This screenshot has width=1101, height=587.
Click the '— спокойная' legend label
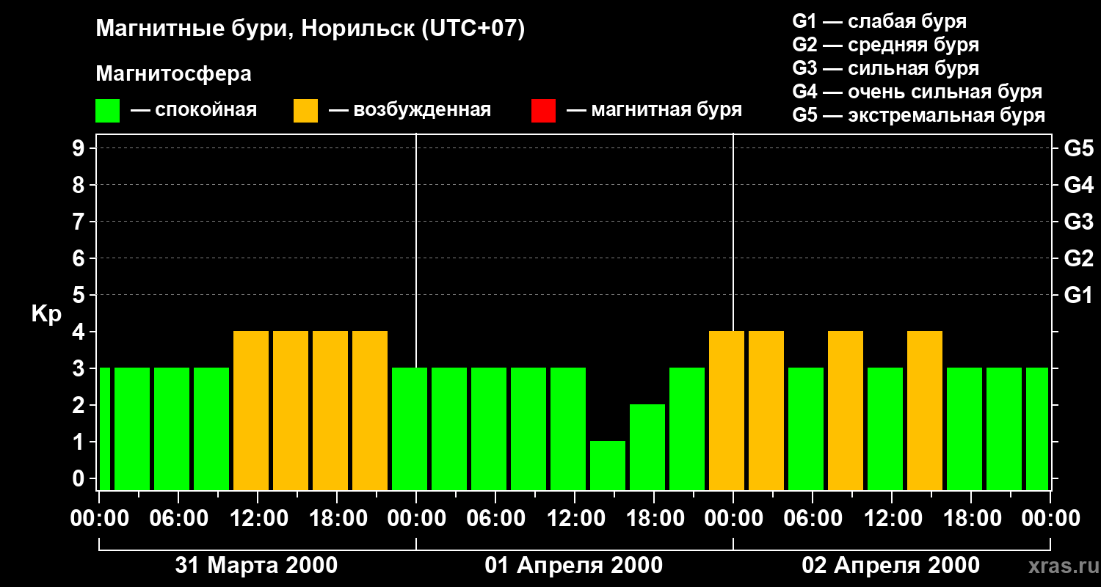[x=194, y=110]
